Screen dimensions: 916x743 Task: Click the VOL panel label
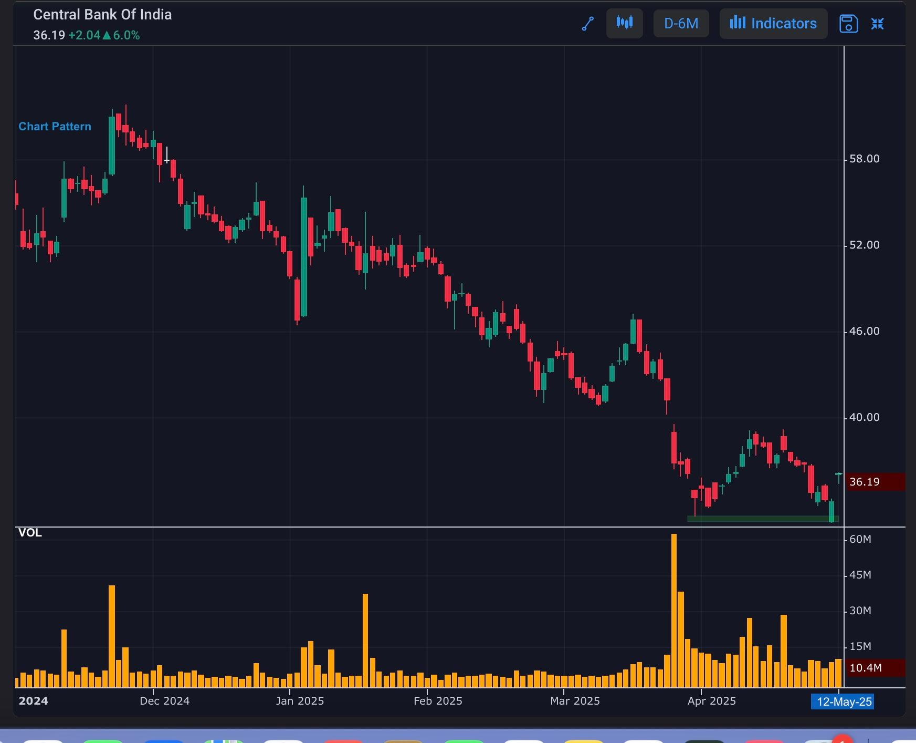(30, 533)
